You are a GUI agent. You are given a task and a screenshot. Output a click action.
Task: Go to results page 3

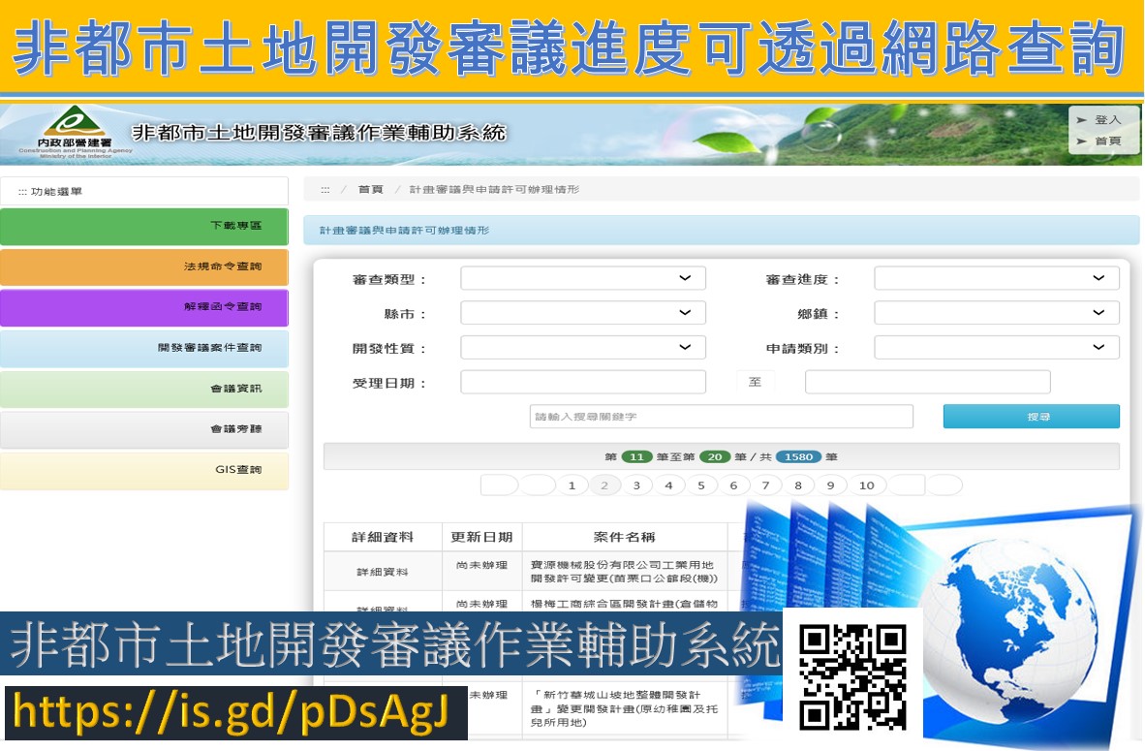[636, 485]
